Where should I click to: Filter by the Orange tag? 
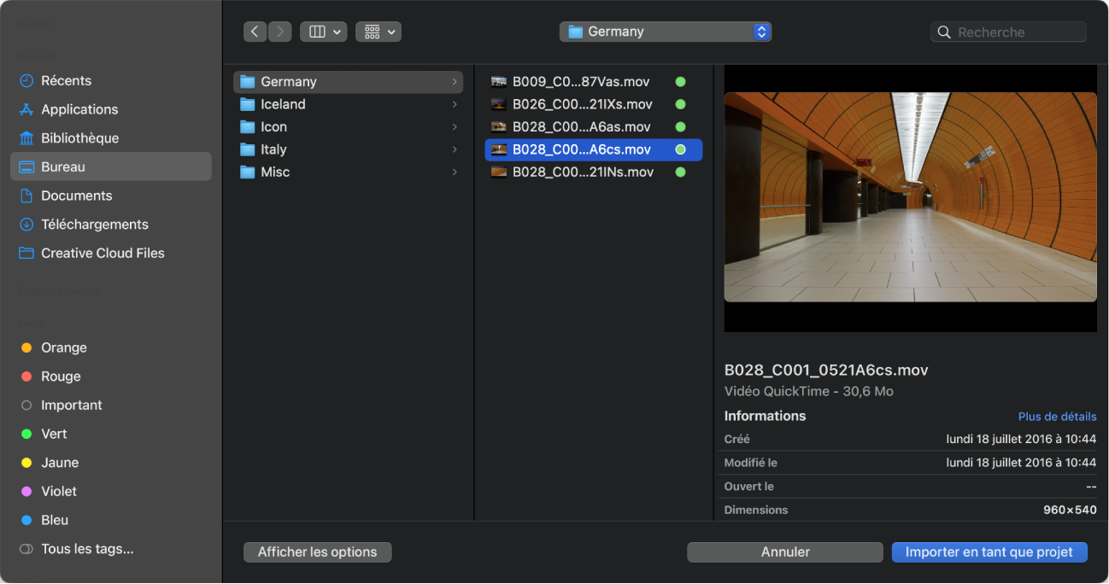[x=63, y=348]
